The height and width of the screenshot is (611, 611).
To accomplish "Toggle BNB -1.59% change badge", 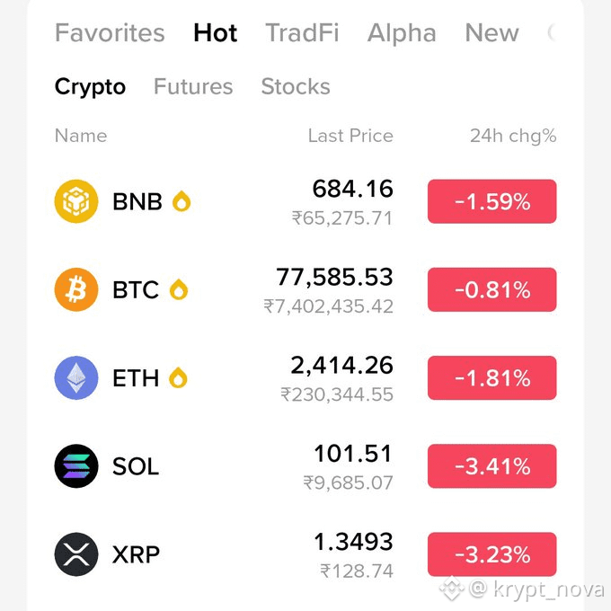I will [x=491, y=201].
